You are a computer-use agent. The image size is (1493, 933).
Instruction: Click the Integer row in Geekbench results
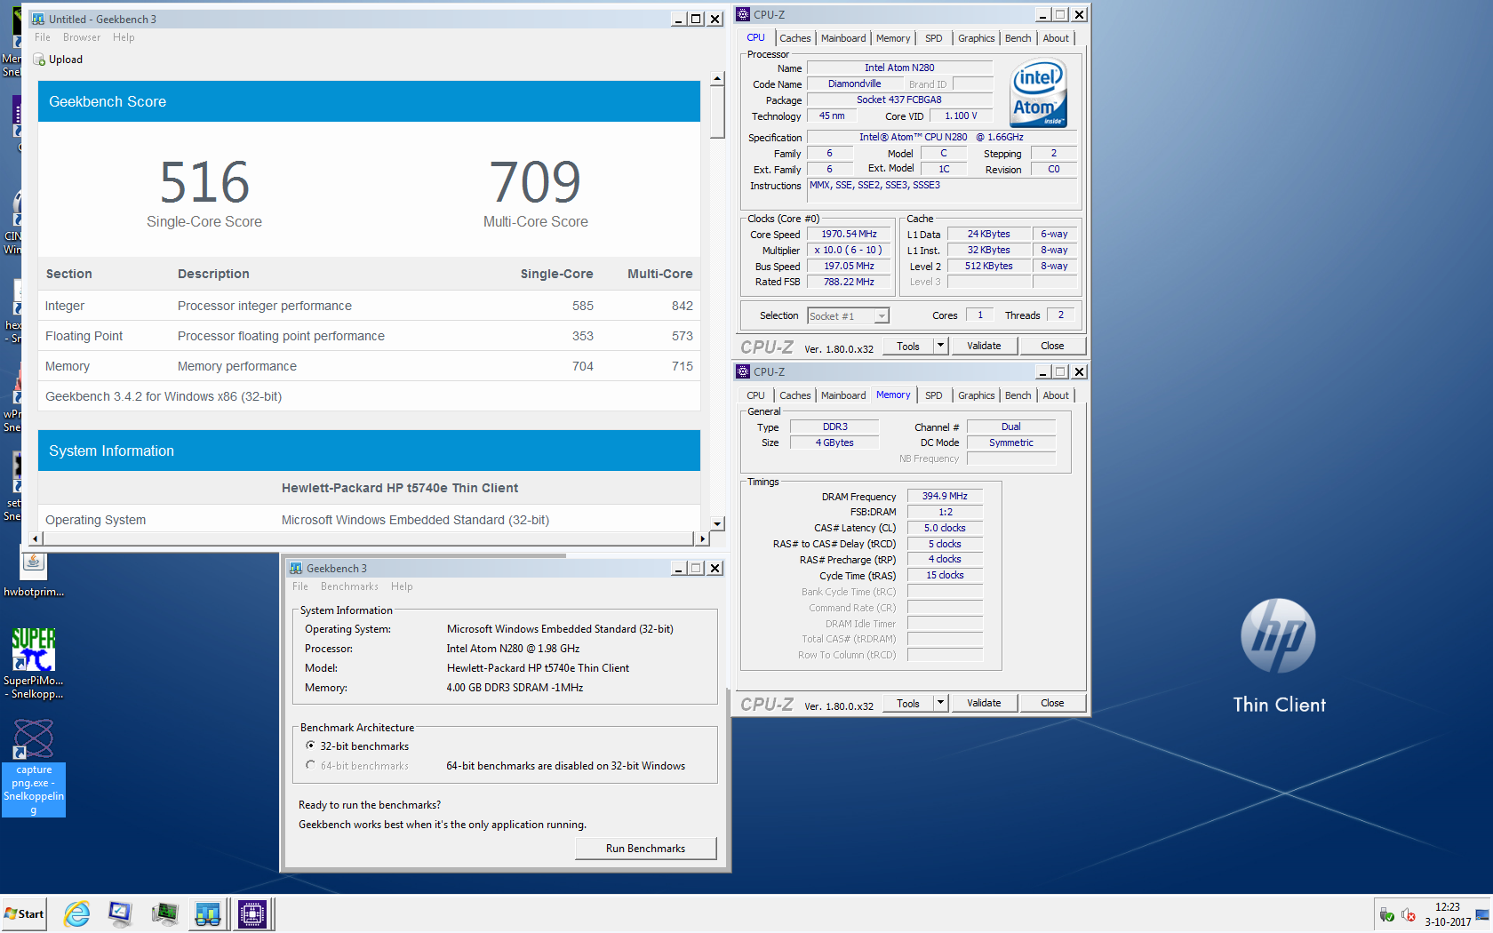tap(369, 306)
